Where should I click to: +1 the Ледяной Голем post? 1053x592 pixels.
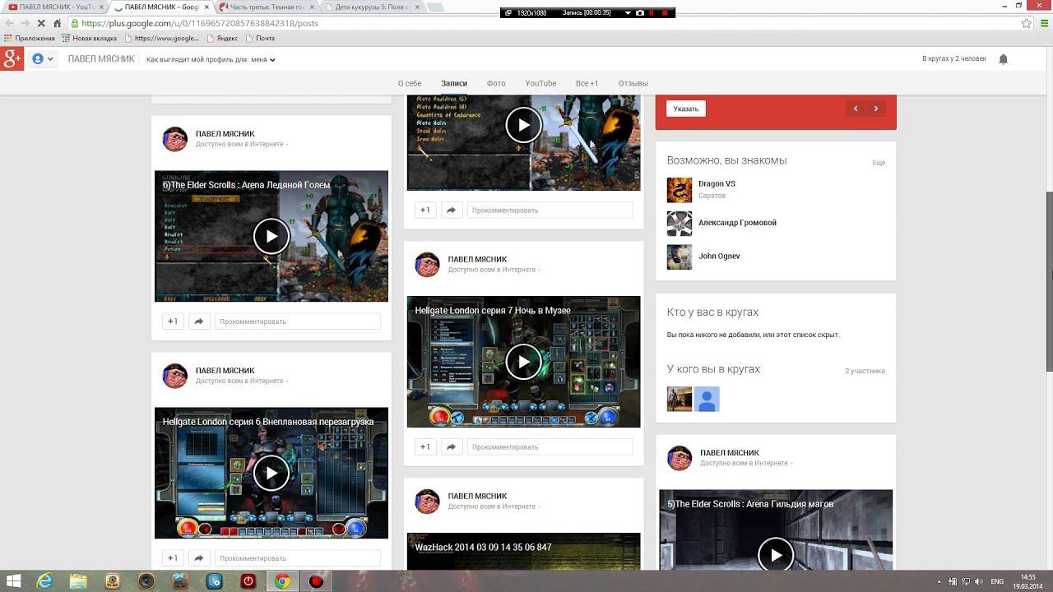click(173, 321)
